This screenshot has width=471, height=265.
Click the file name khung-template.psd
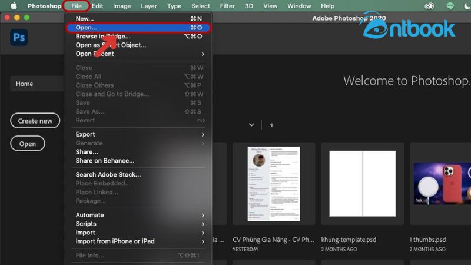[349, 240]
